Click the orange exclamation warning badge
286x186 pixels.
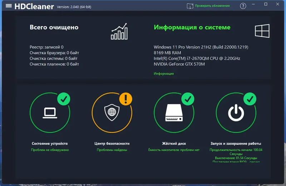click(126, 99)
